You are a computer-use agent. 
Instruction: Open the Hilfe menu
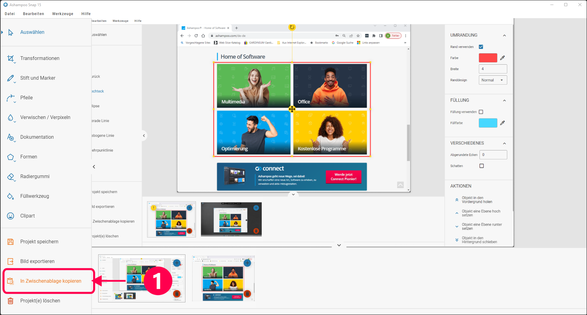pyautogui.click(x=86, y=14)
